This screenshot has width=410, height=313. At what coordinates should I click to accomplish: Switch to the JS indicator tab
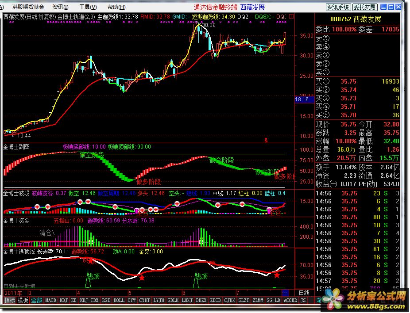click(x=303, y=300)
